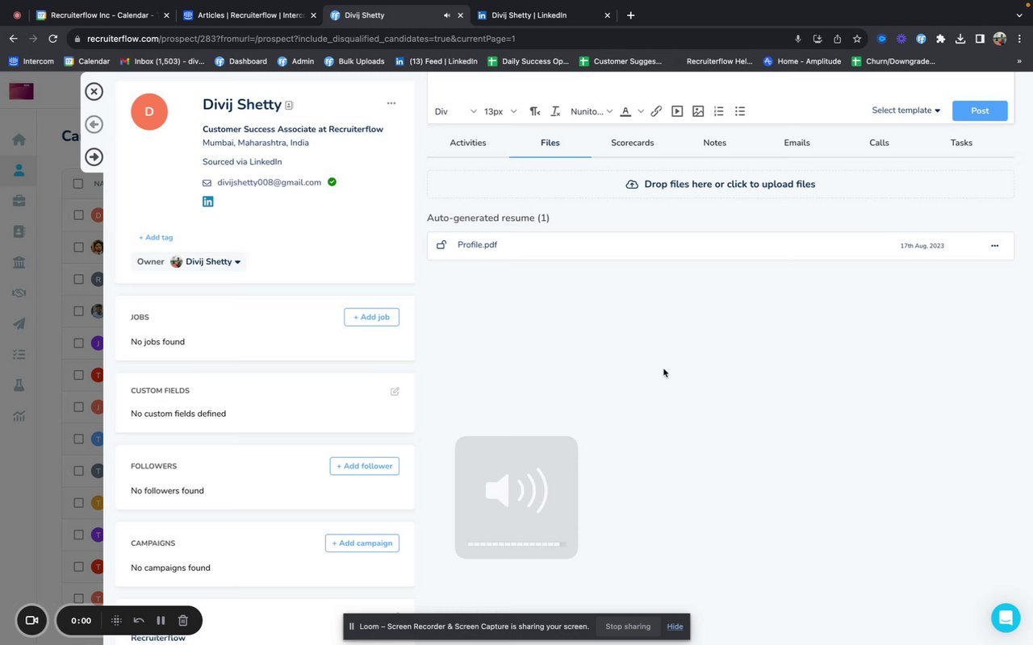Insert video in the editor toolbar
Screen dimensions: 1033x645
[677, 111]
